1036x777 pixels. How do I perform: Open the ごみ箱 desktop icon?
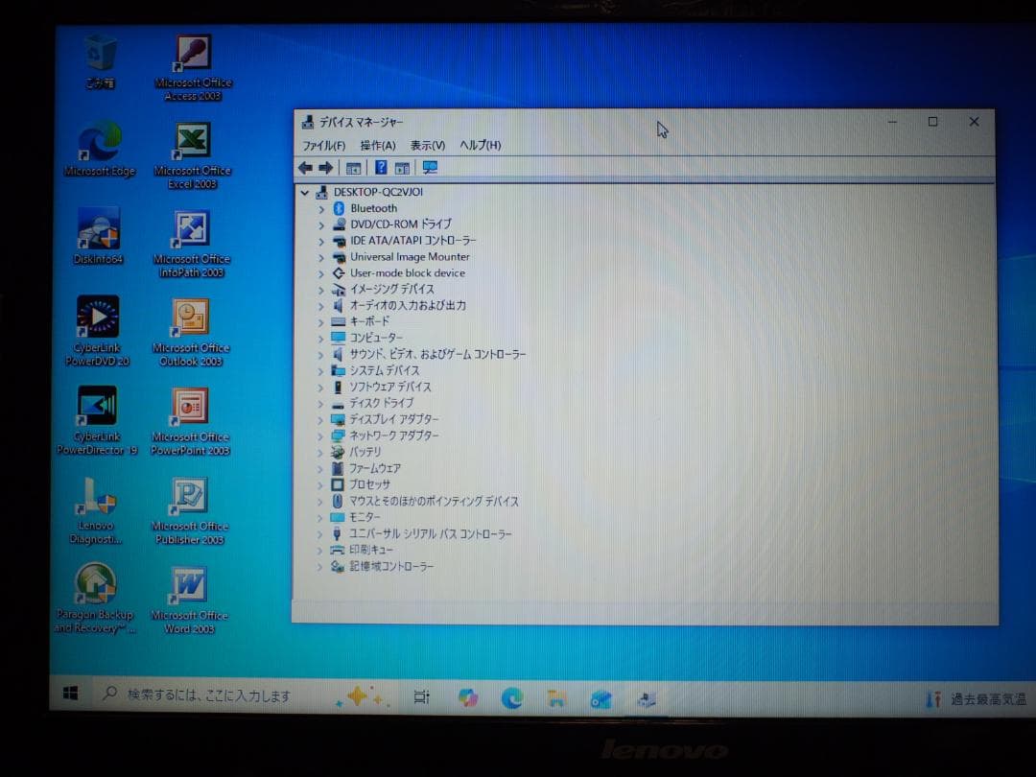pos(101,60)
